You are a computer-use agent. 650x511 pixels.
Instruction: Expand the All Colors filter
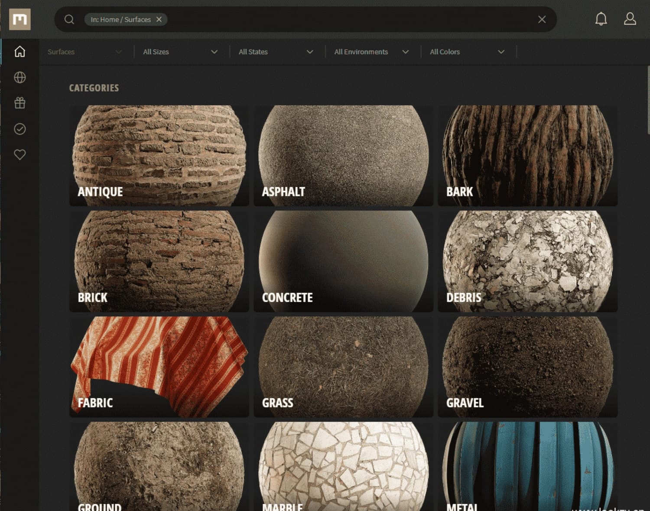click(467, 52)
